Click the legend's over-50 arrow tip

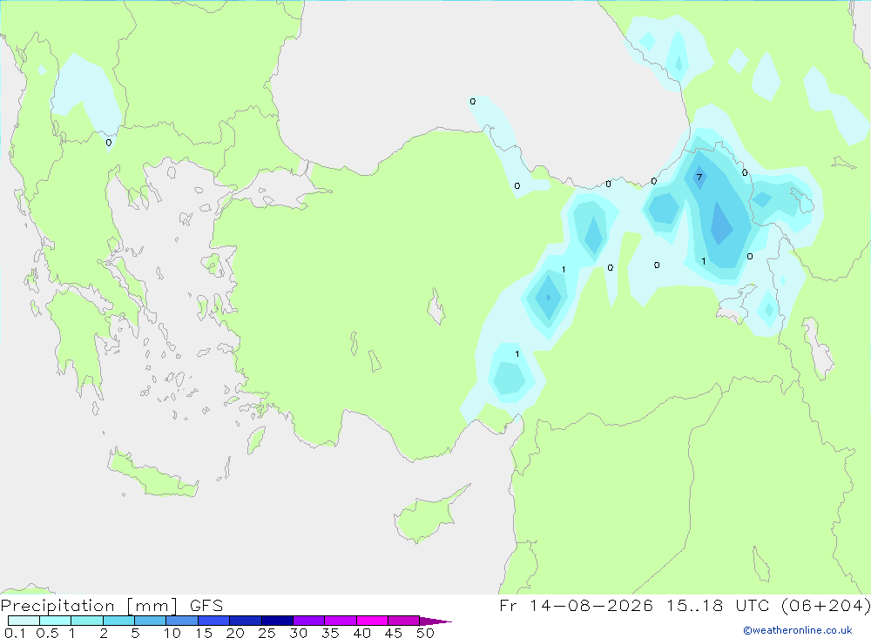click(435, 621)
